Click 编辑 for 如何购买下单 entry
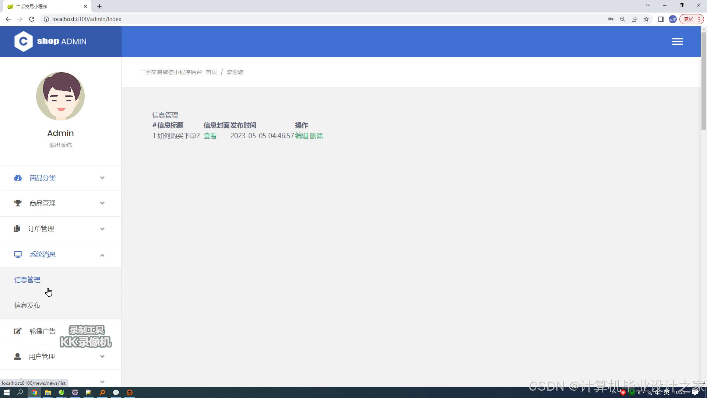Image resolution: width=707 pixels, height=398 pixels. click(x=302, y=136)
